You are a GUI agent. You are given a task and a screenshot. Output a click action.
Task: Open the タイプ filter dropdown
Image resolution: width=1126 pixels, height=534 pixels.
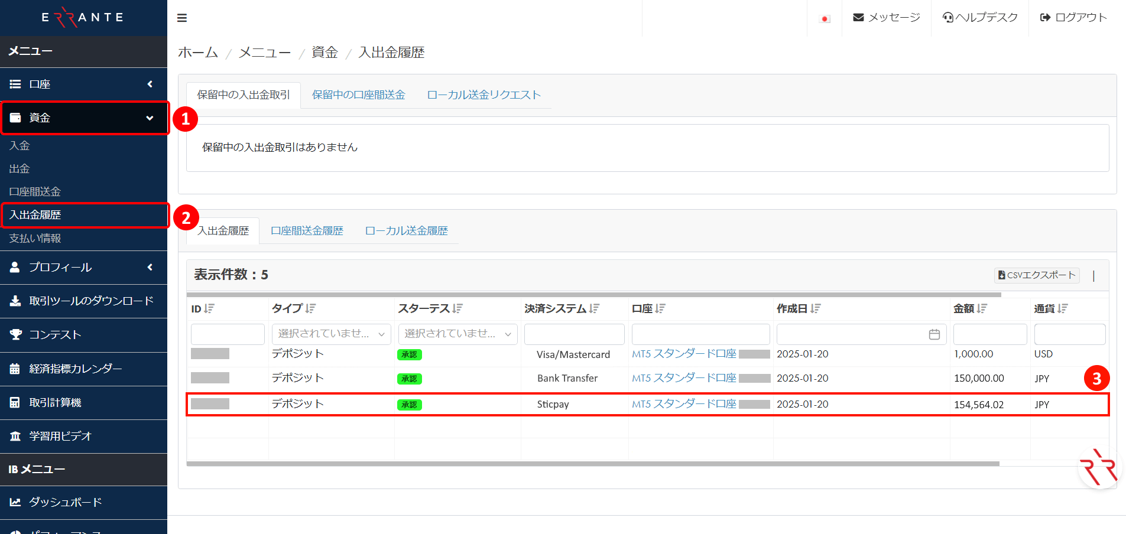(x=330, y=334)
